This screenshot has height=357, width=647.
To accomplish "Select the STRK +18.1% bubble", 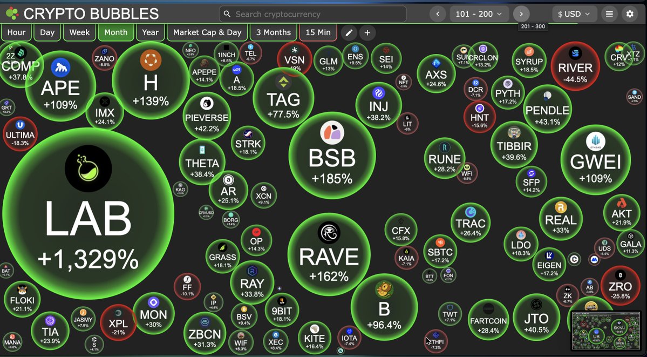I will point(248,143).
